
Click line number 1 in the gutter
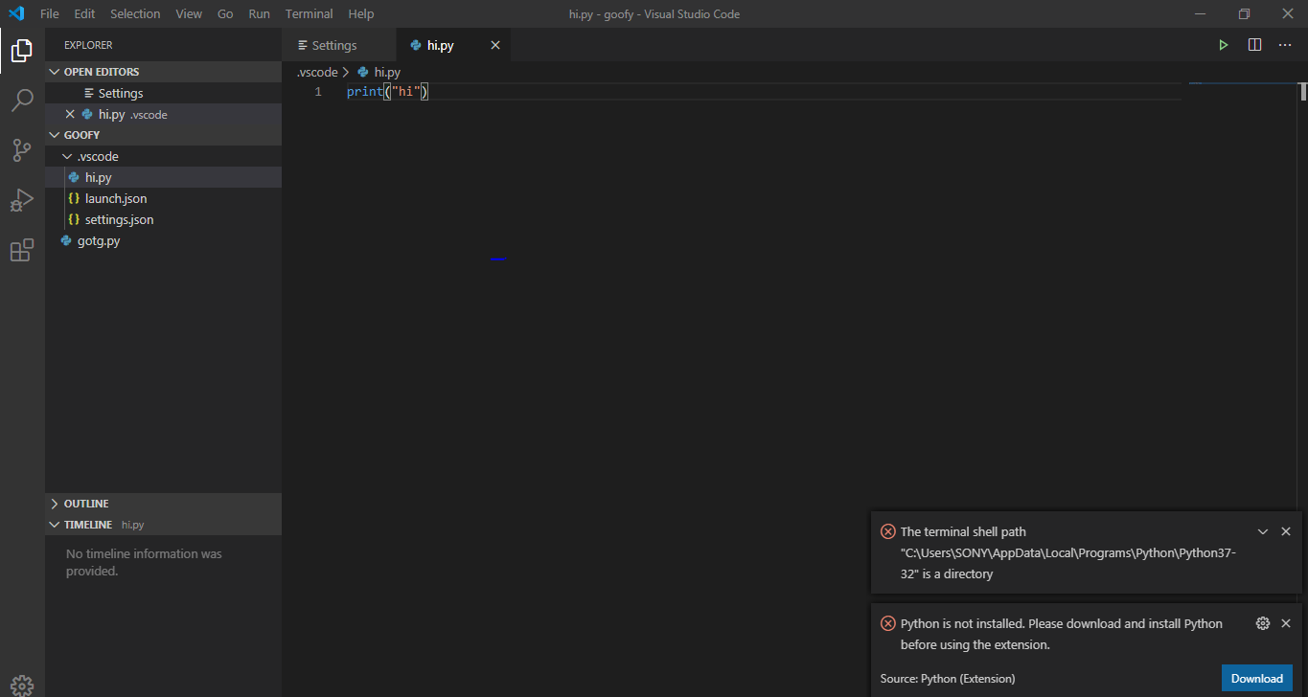(318, 92)
